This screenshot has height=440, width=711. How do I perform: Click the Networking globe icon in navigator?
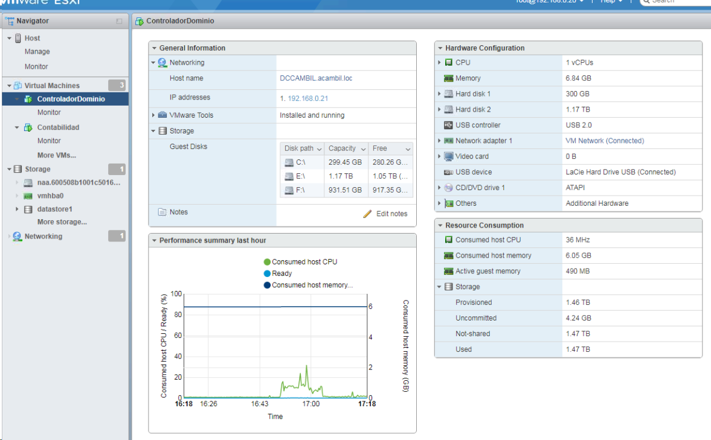click(x=17, y=237)
